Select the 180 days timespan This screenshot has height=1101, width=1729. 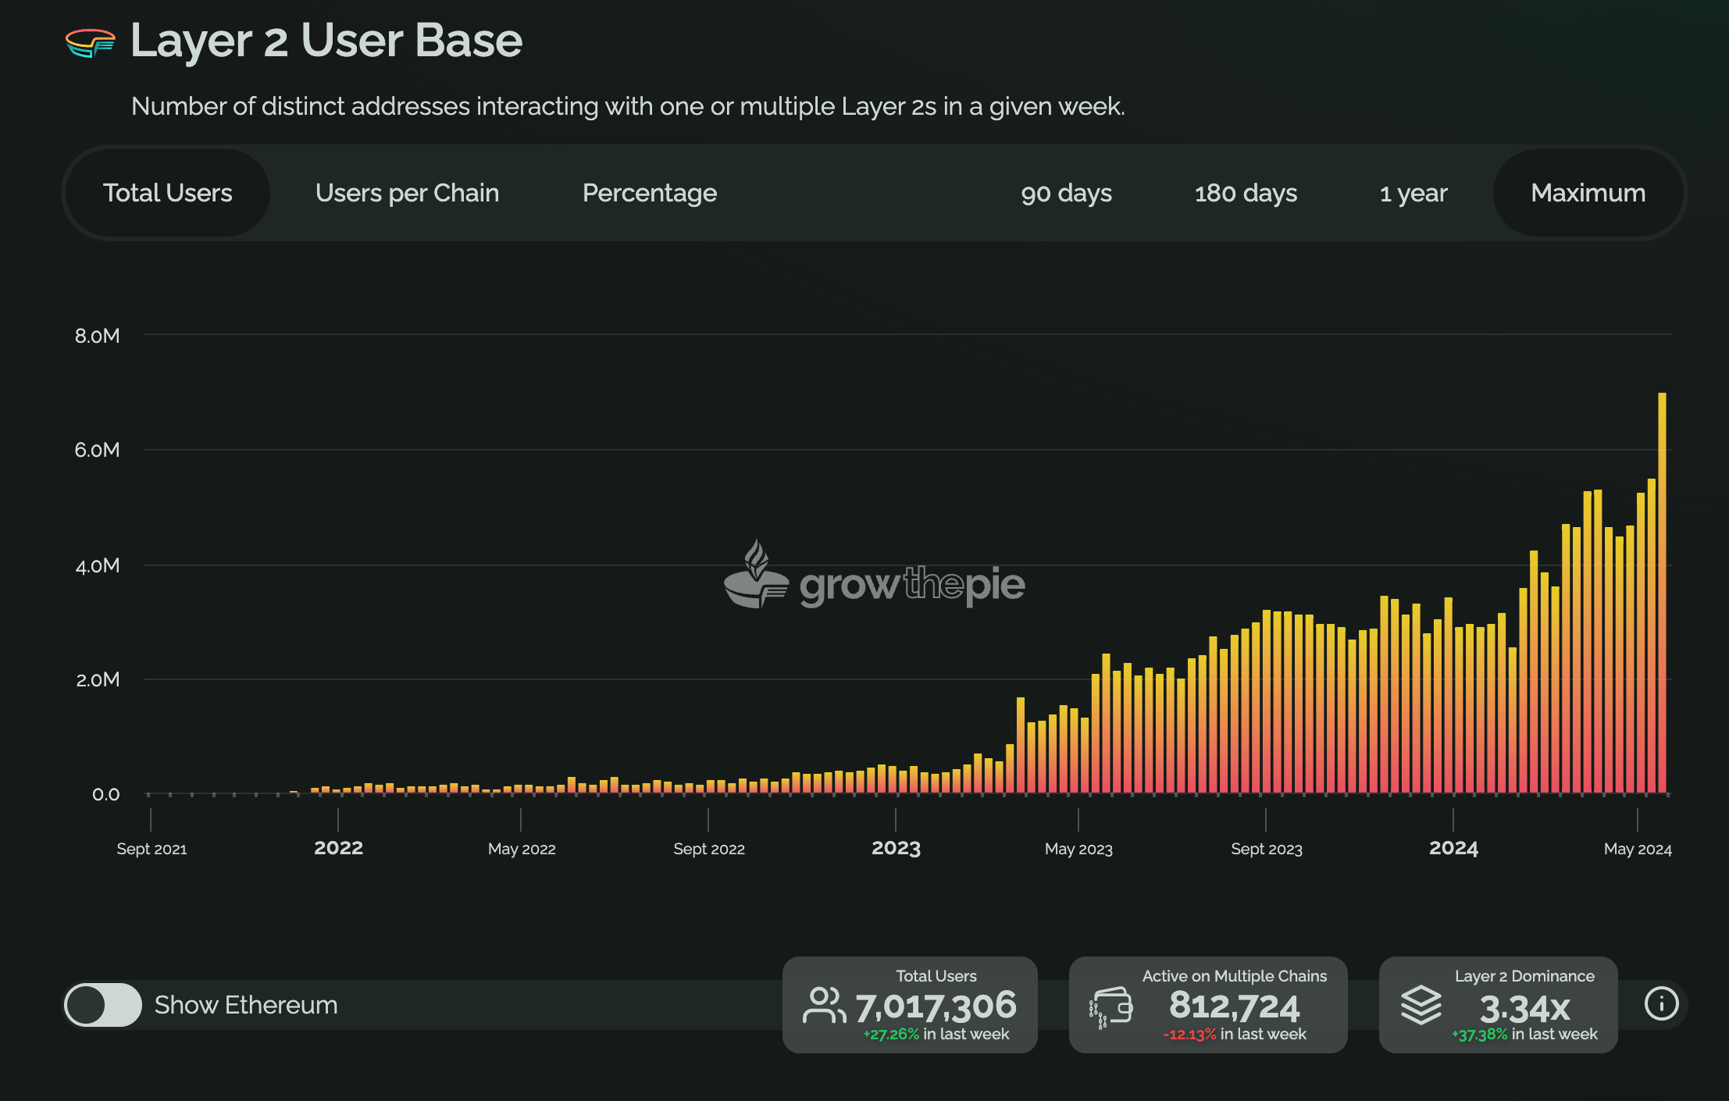pyautogui.click(x=1246, y=193)
